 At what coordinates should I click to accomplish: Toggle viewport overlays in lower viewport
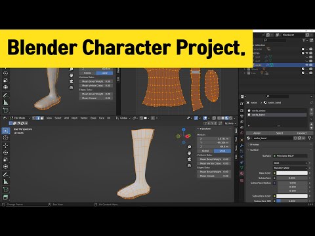(x=205, y=118)
